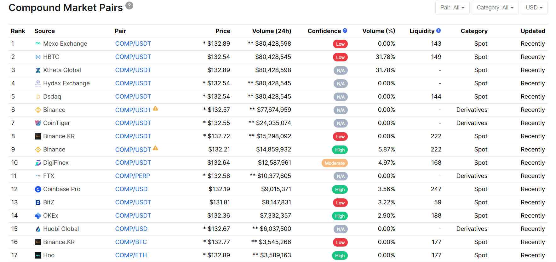Open the Coinbase Pro COMP/USD pair link
556x262 pixels.
[131, 189]
